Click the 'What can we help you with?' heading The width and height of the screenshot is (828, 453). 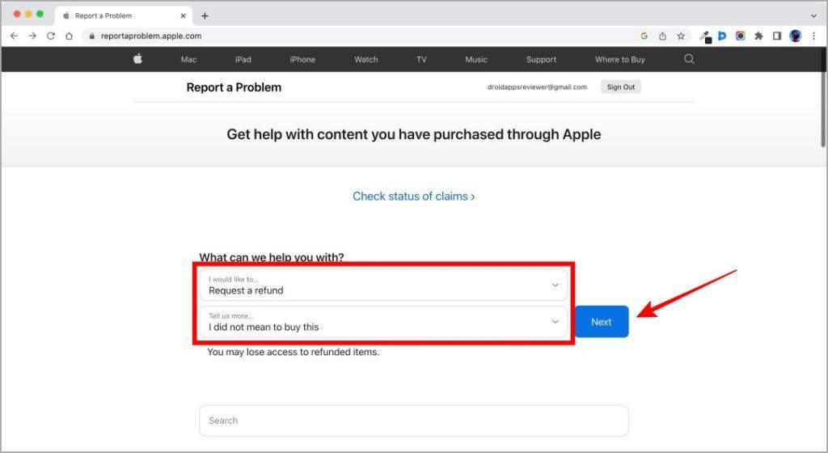pos(272,257)
